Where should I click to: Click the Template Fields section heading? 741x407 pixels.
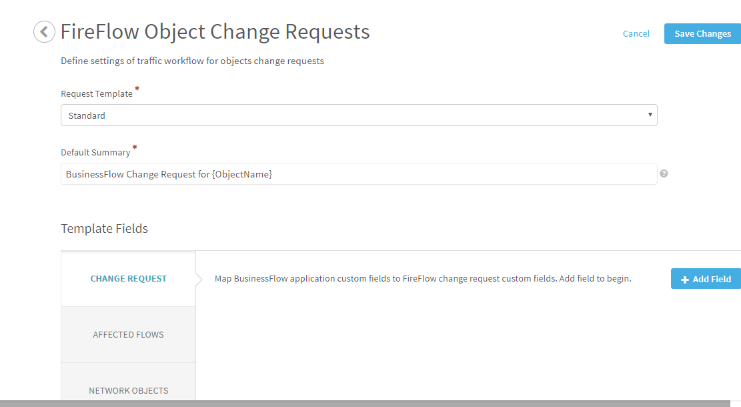point(104,229)
